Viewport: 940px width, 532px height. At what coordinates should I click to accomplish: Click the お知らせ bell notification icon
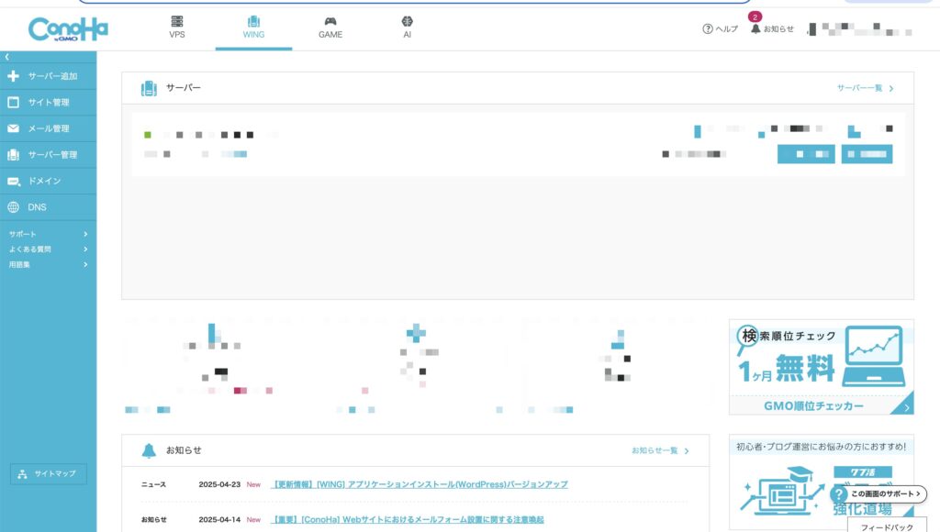tap(755, 28)
